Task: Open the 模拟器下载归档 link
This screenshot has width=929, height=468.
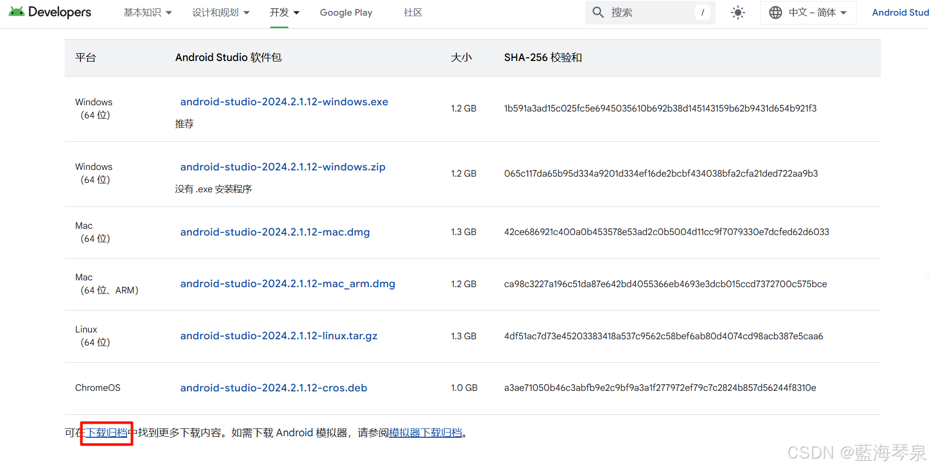Action: click(x=426, y=433)
